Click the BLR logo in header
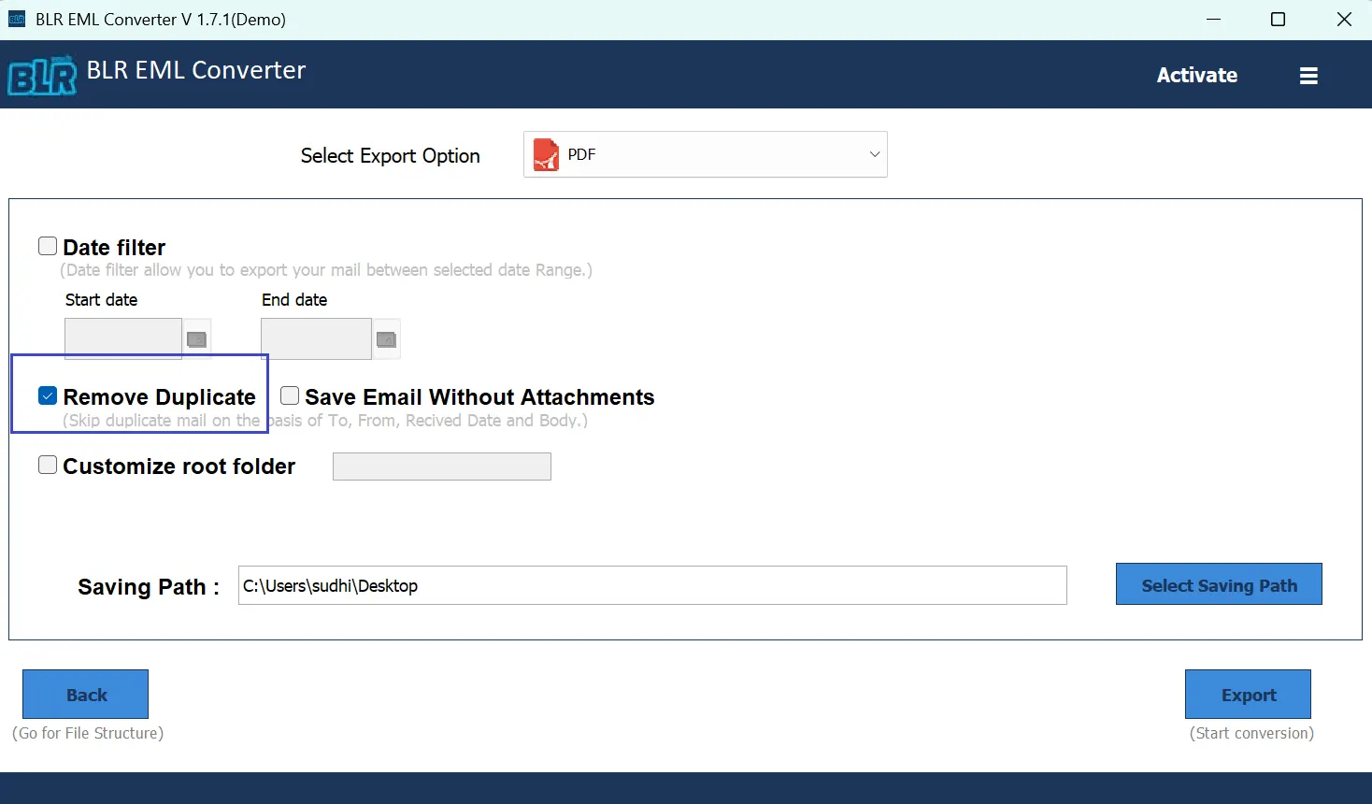 click(x=42, y=76)
